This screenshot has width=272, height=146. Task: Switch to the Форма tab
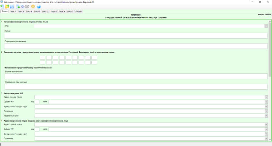click(4, 11)
